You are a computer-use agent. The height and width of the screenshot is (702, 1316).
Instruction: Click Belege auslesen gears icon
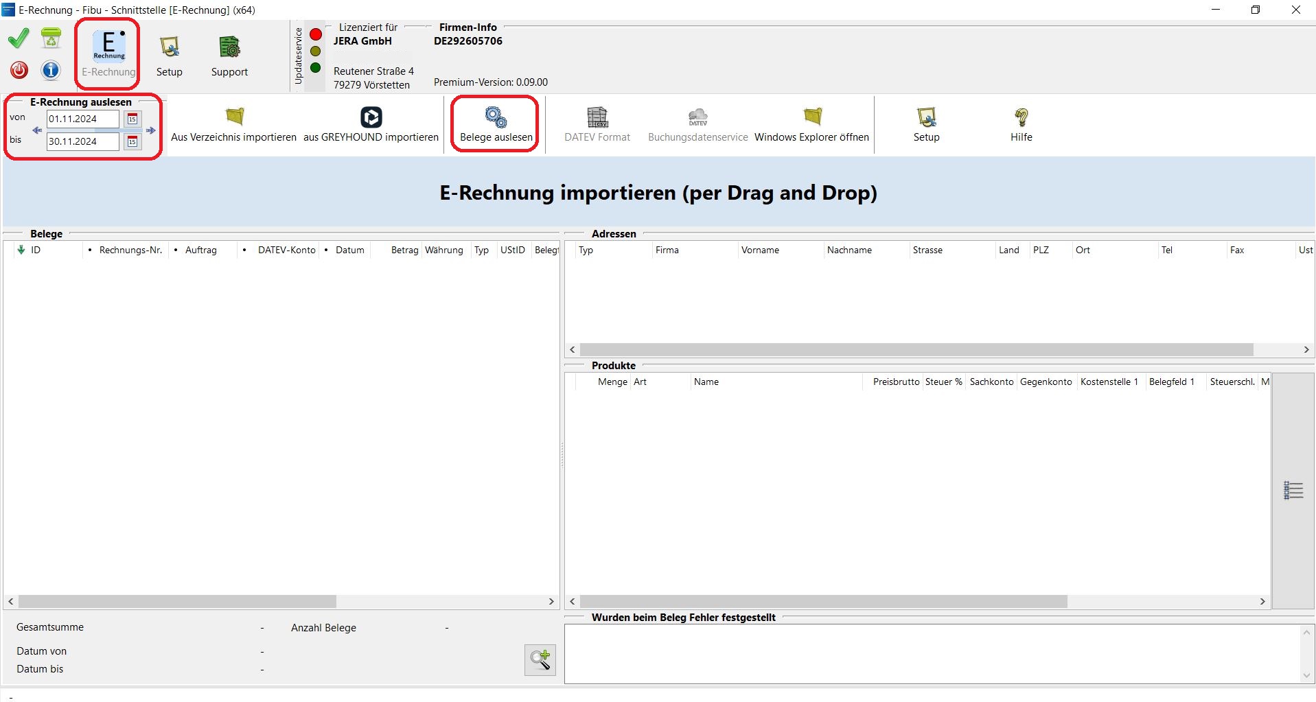click(496, 117)
